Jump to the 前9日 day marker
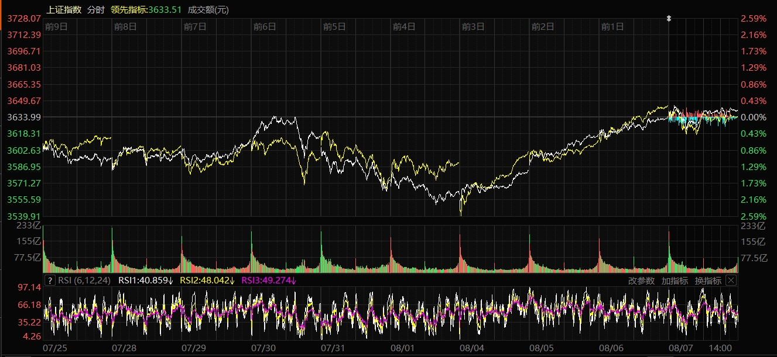The height and width of the screenshot is (357, 777). pyautogui.click(x=56, y=26)
